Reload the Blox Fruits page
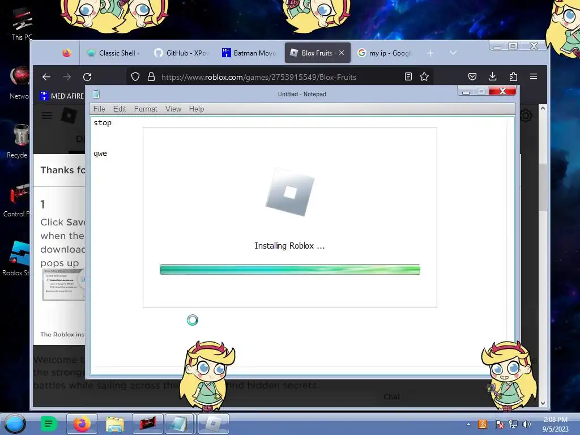The height and width of the screenshot is (435, 580). [x=87, y=77]
